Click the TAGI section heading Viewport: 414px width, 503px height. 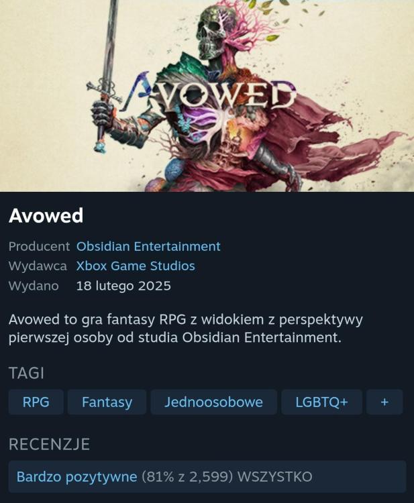26,373
